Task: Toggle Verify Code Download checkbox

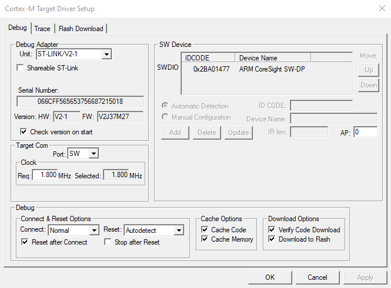Action: tap(272, 229)
